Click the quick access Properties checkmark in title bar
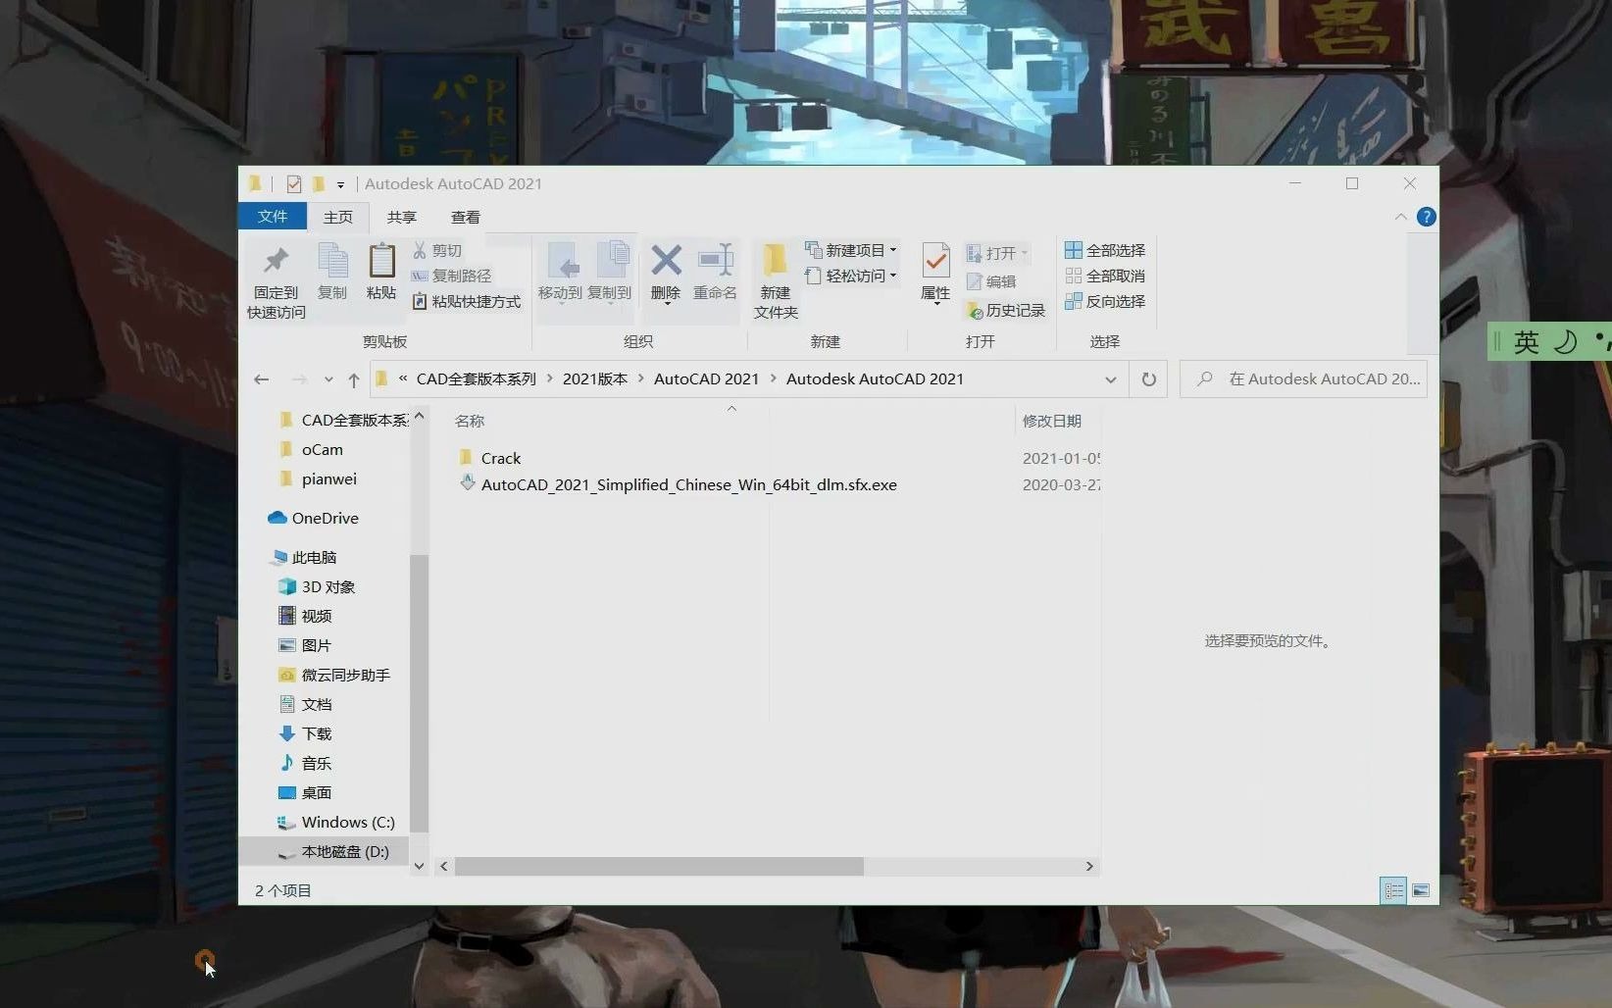The height and width of the screenshot is (1008, 1612). click(x=293, y=183)
